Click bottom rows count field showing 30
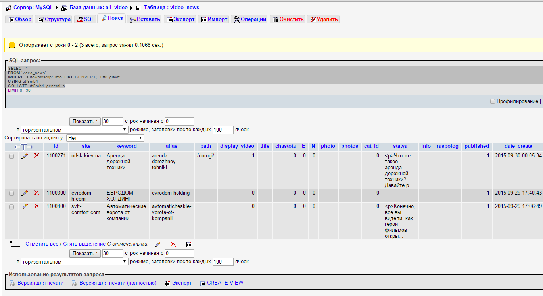543x296 pixels. [113, 253]
